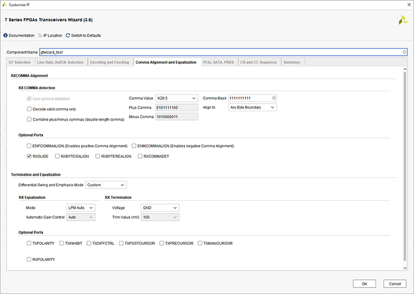Click the Xilinx logo in the header

[403, 20]
